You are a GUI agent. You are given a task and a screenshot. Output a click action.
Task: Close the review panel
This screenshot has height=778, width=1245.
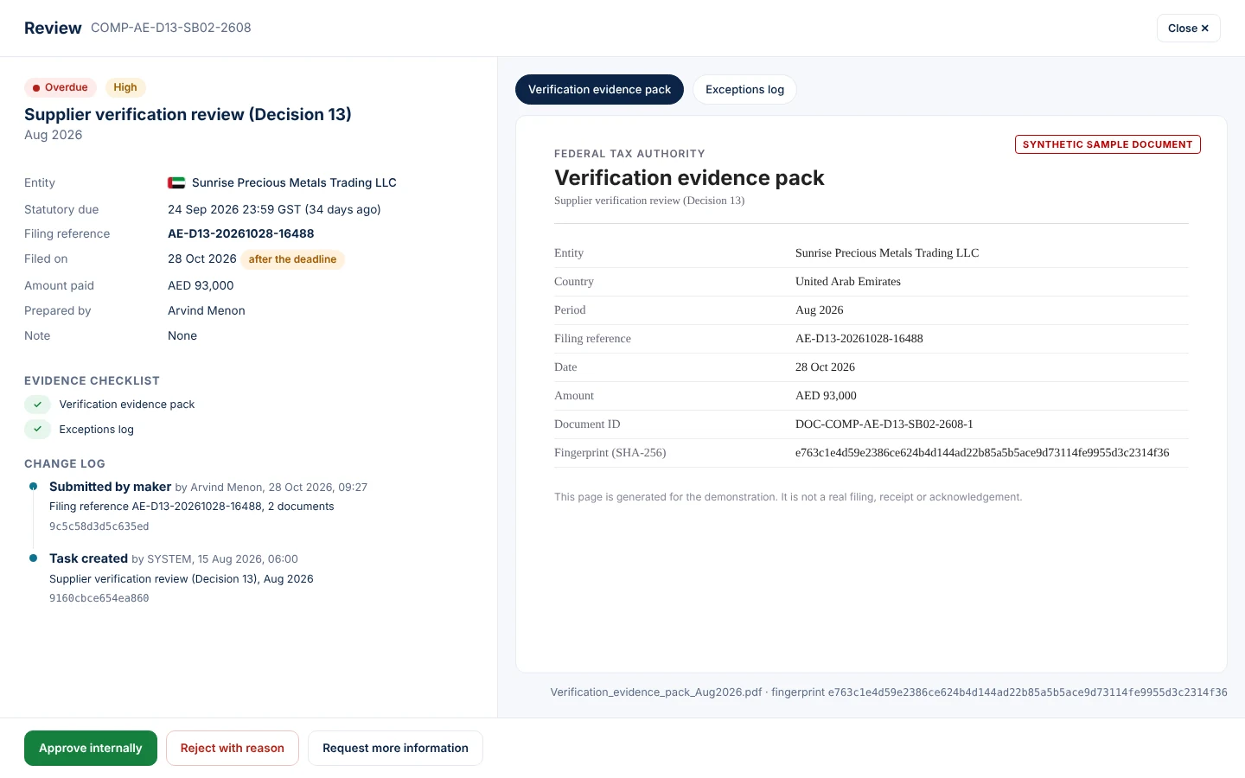click(x=1189, y=29)
